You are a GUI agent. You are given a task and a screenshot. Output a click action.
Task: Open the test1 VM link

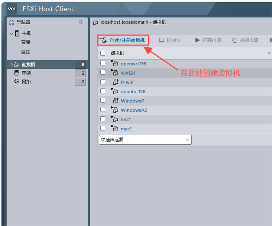click(126, 120)
